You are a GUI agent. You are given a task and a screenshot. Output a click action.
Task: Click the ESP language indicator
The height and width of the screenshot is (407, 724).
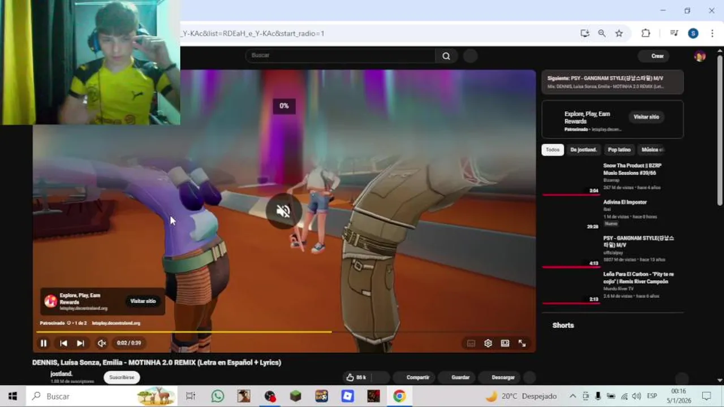(652, 396)
